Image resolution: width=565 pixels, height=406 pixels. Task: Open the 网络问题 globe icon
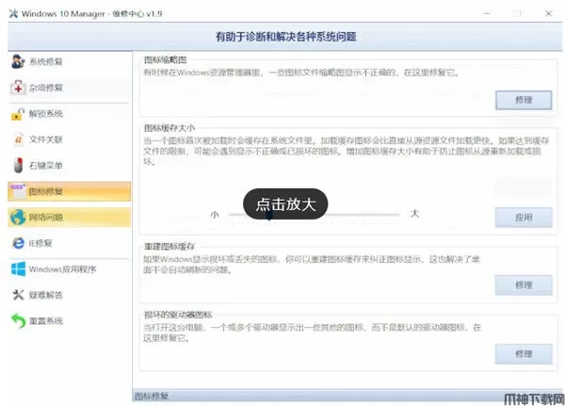[x=18, y=217]
